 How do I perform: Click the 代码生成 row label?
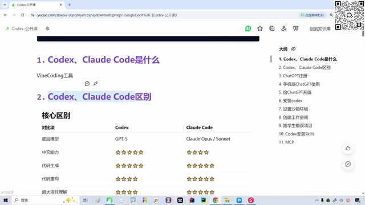click(50, 166)
